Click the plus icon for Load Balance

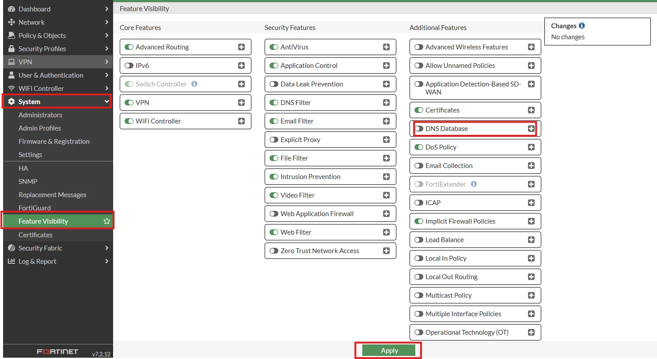[531, 239]
